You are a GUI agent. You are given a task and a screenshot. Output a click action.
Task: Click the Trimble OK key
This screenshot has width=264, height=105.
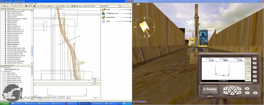coord(239,92)
